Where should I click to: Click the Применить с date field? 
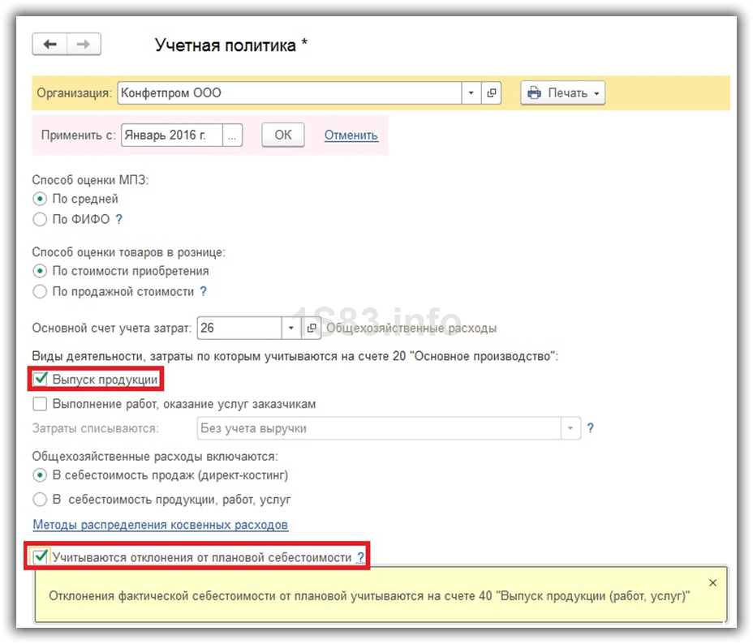click(x=171, y=135)
